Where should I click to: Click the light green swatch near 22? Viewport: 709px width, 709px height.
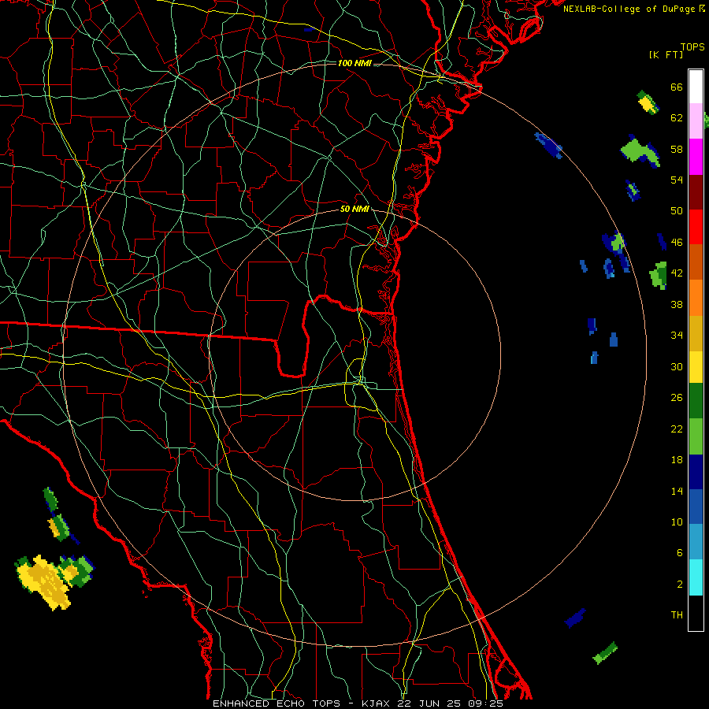pos(696,436)
